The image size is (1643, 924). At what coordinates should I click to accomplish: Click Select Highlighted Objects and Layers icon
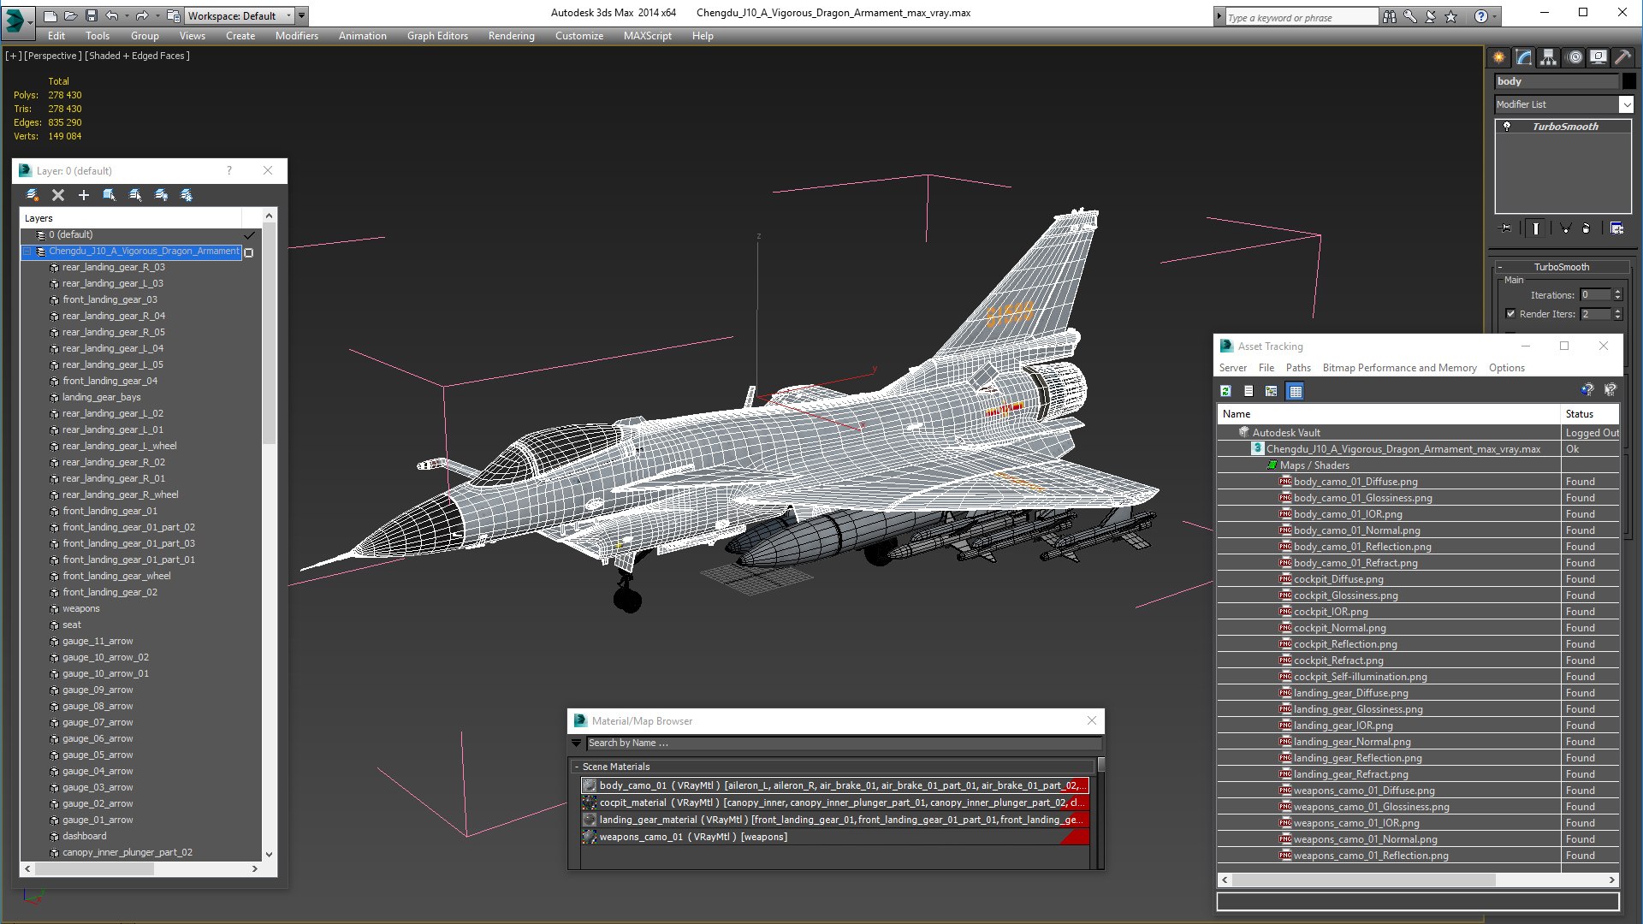(x=110, y=195)
